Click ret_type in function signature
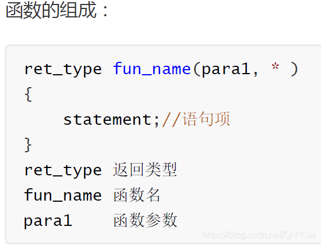The image size is (321, 245). click(x=63, y=69)
